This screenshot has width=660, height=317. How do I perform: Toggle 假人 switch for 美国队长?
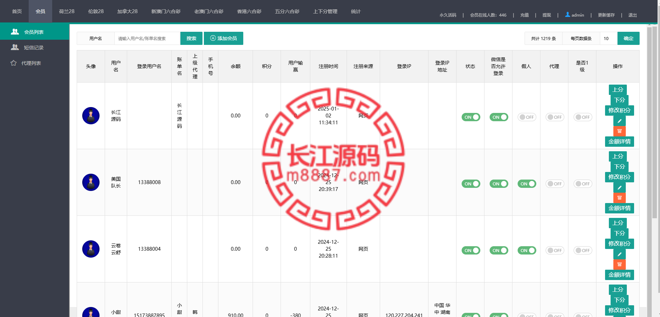[527, 184]
